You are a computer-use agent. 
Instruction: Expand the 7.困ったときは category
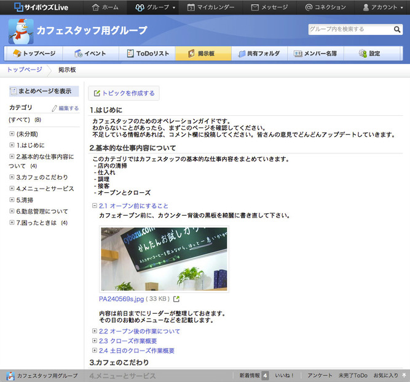(x=12, y=222)
